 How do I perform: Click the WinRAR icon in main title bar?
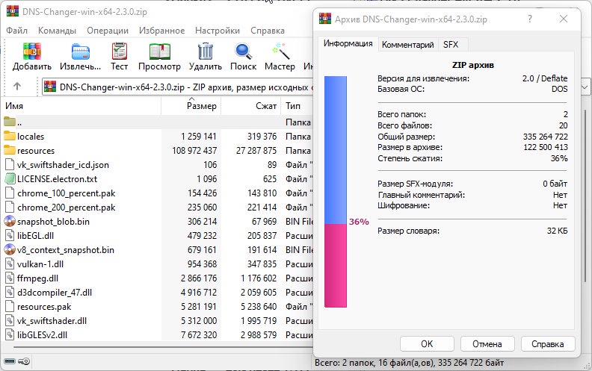point(13,11)
